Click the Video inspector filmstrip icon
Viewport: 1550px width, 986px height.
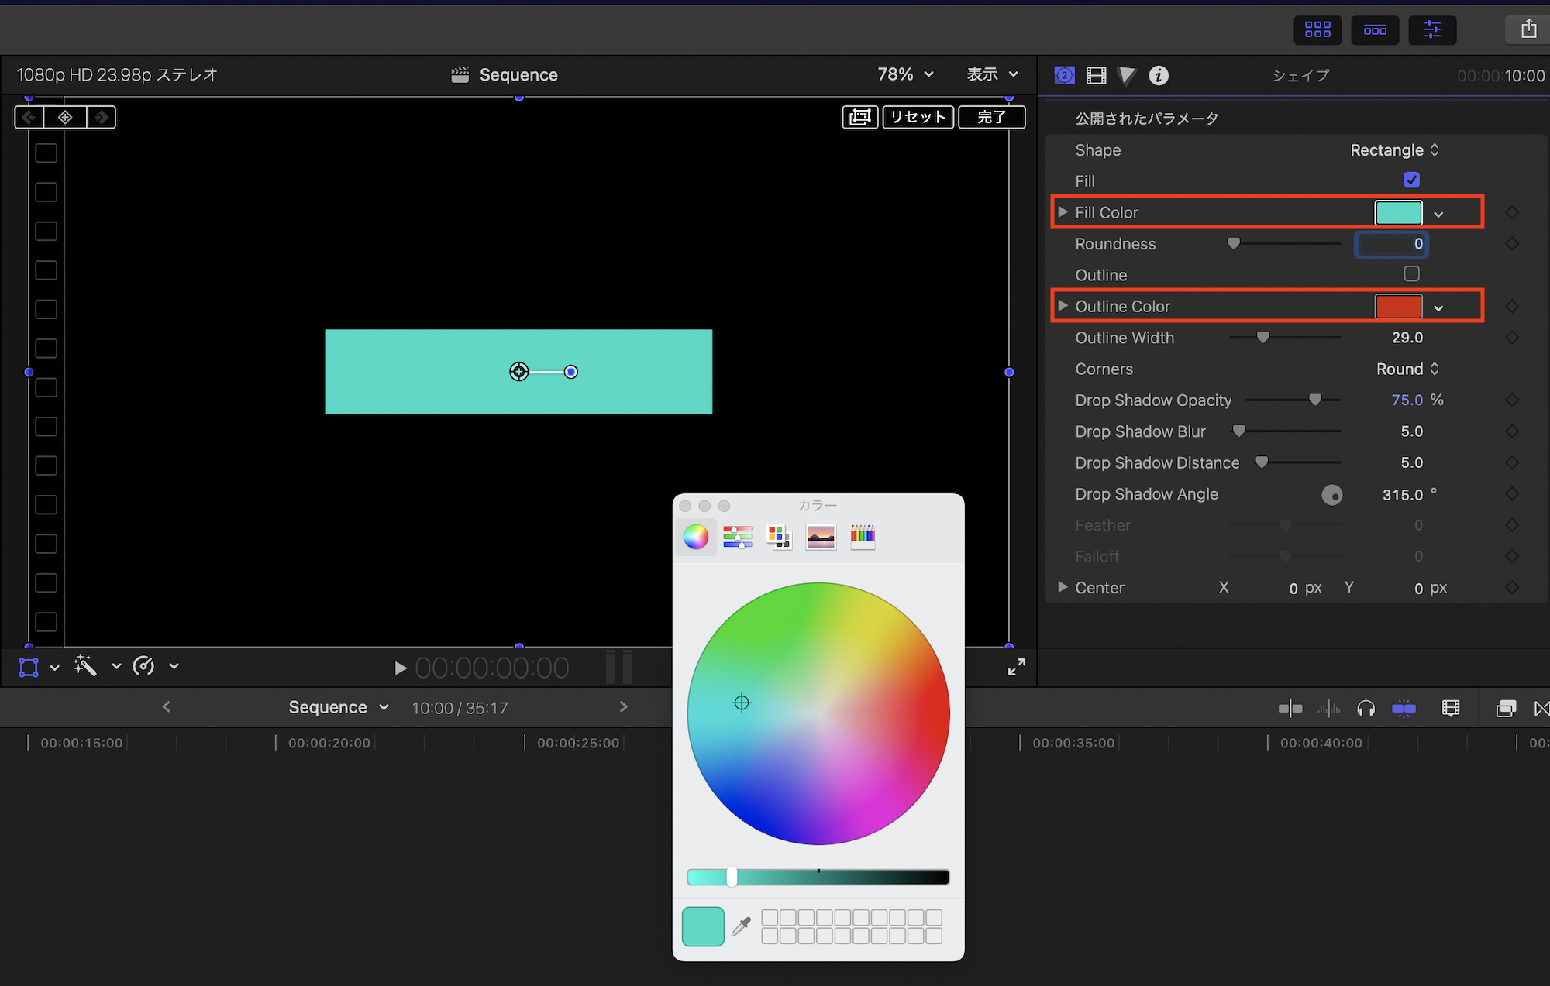click(1096, 75)
